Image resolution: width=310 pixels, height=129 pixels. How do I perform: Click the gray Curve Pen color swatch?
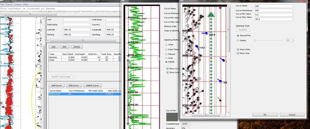click(172, 117)
